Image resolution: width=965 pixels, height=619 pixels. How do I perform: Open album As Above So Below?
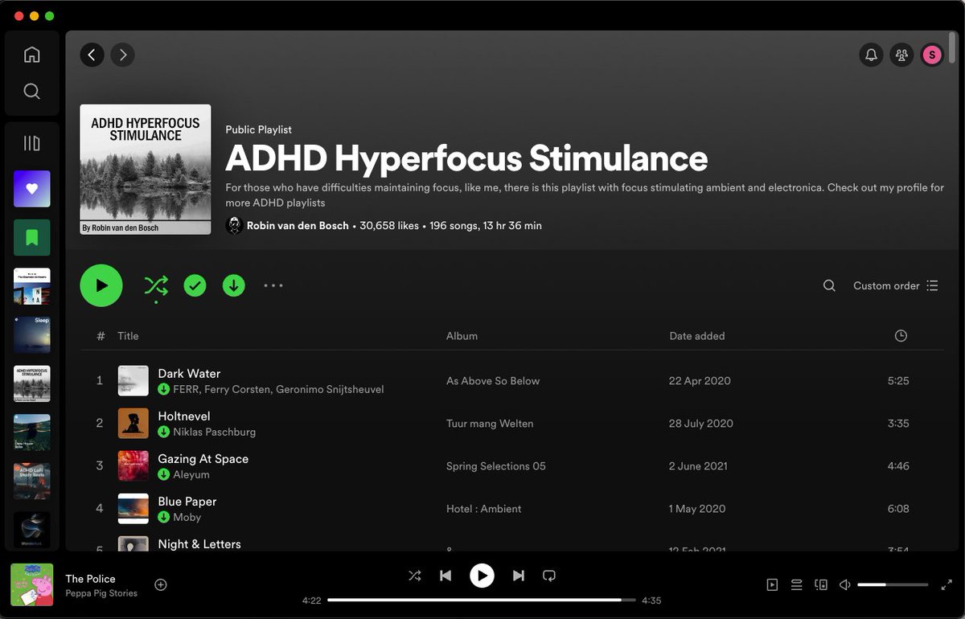click(x=493, y=381)
